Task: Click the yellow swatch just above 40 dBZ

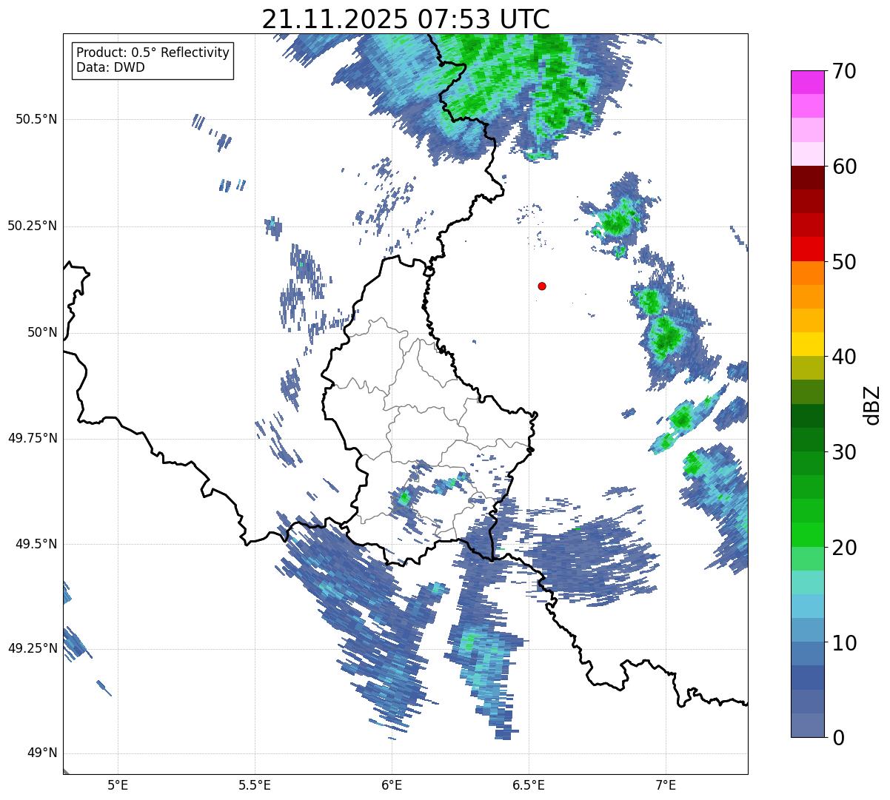Action: (x=808, y=345)
